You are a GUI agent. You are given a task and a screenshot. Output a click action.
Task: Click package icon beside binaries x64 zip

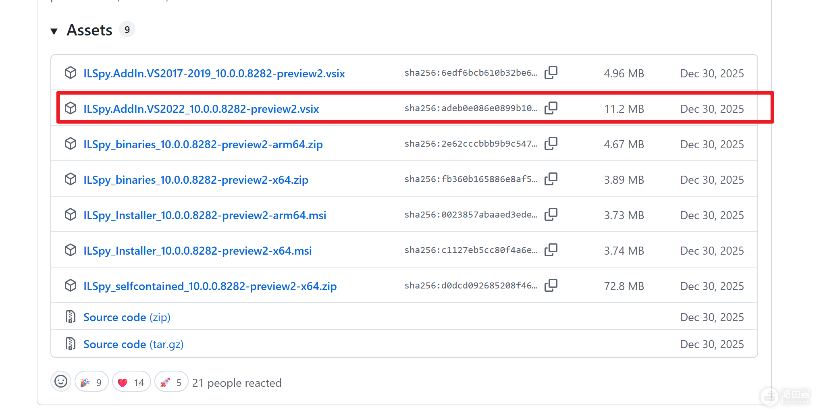(x=71, y=179)
